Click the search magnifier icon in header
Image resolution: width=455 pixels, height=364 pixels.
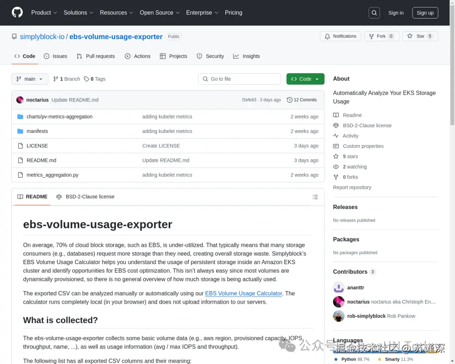point(374,13)
